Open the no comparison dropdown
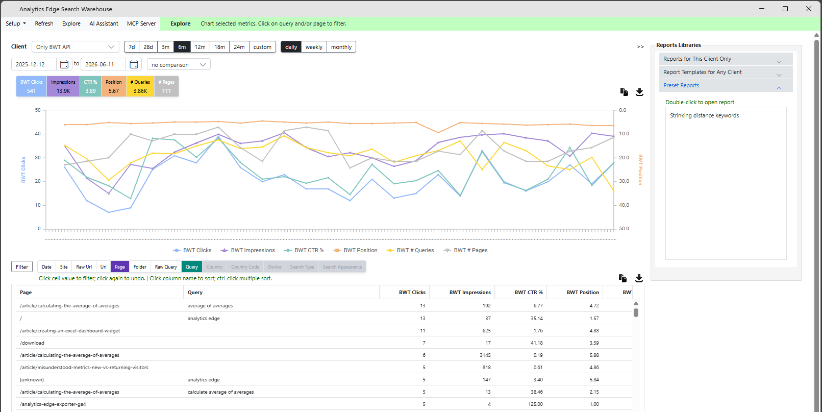The height and width of the screenshot is (412, 822). pyautogui.click(x=179, y=65)
